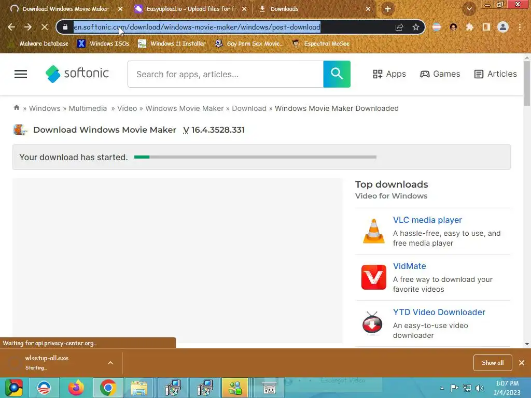This screenshot has width=531, height=398.
Task: Toggle the browser side panel icon
Action: (486, 27)
